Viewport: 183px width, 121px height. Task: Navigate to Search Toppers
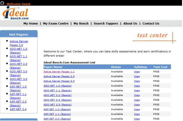pyautogui.click(x=106, y=24)
